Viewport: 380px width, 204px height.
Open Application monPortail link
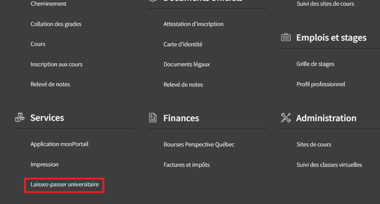click(60, 144)
